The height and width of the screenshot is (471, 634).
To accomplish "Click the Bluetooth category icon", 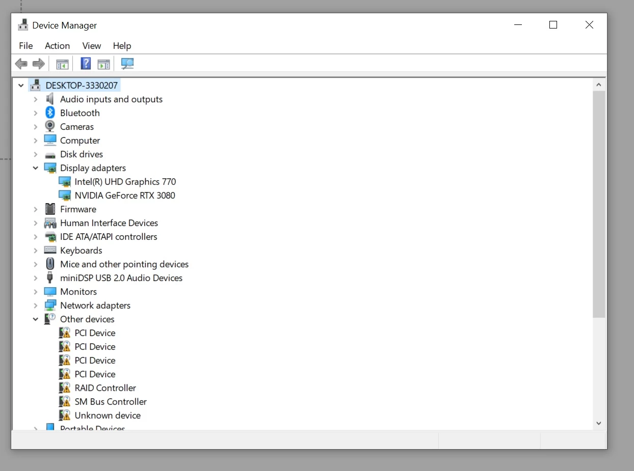I will pyautogui.click(x=50, y=113).
